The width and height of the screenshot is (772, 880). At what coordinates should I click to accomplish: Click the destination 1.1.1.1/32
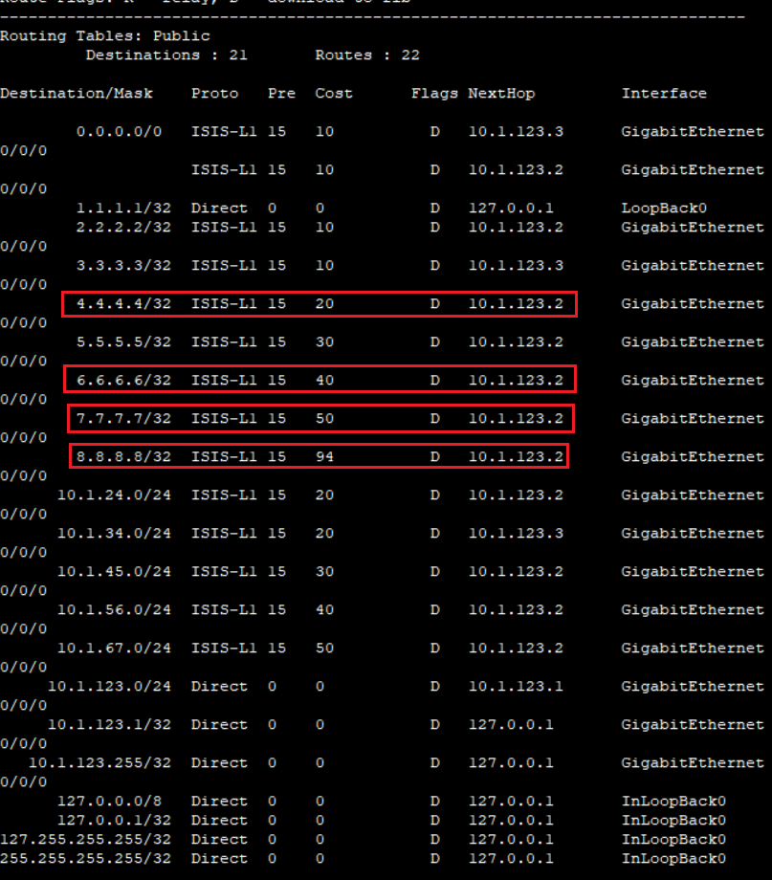(x=123, y=208)
